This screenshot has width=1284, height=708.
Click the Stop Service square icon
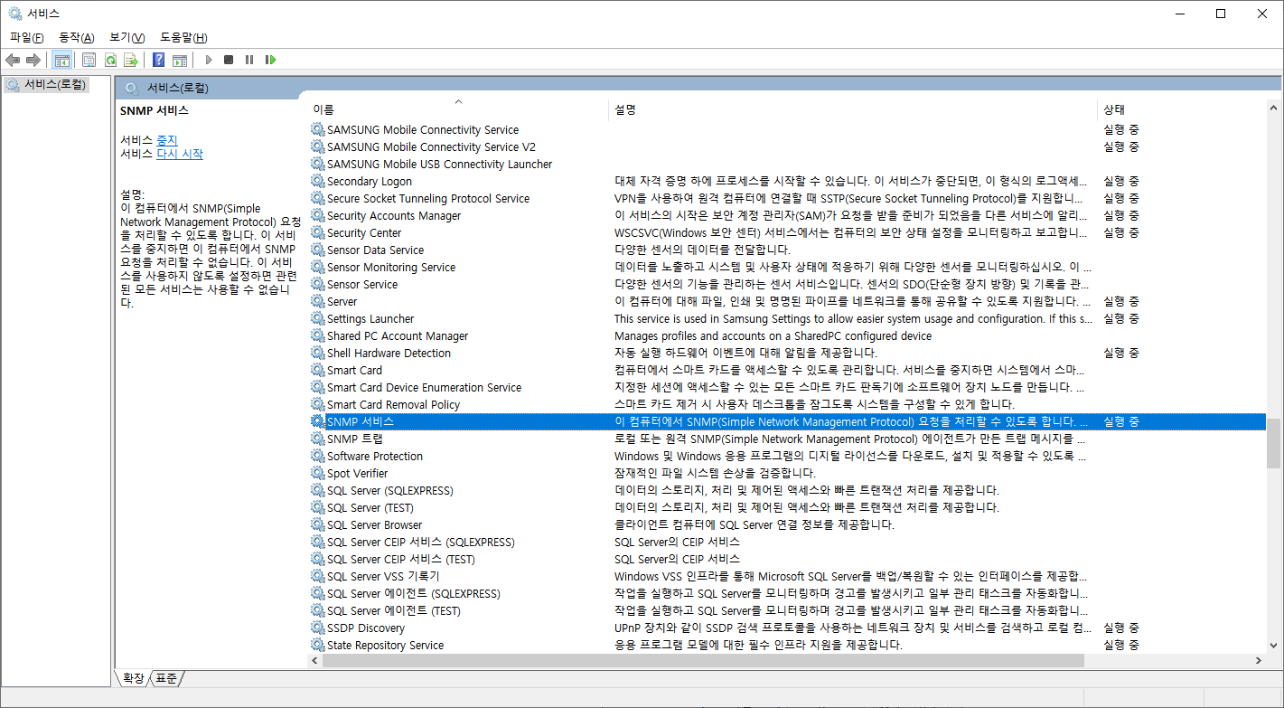click(229, 60)
